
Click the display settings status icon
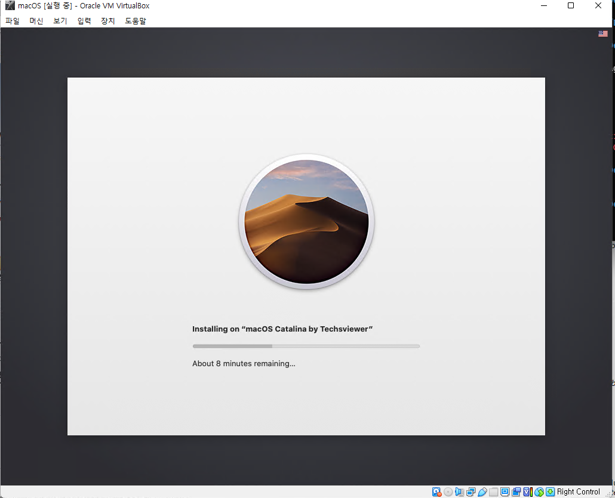(505, 491)
